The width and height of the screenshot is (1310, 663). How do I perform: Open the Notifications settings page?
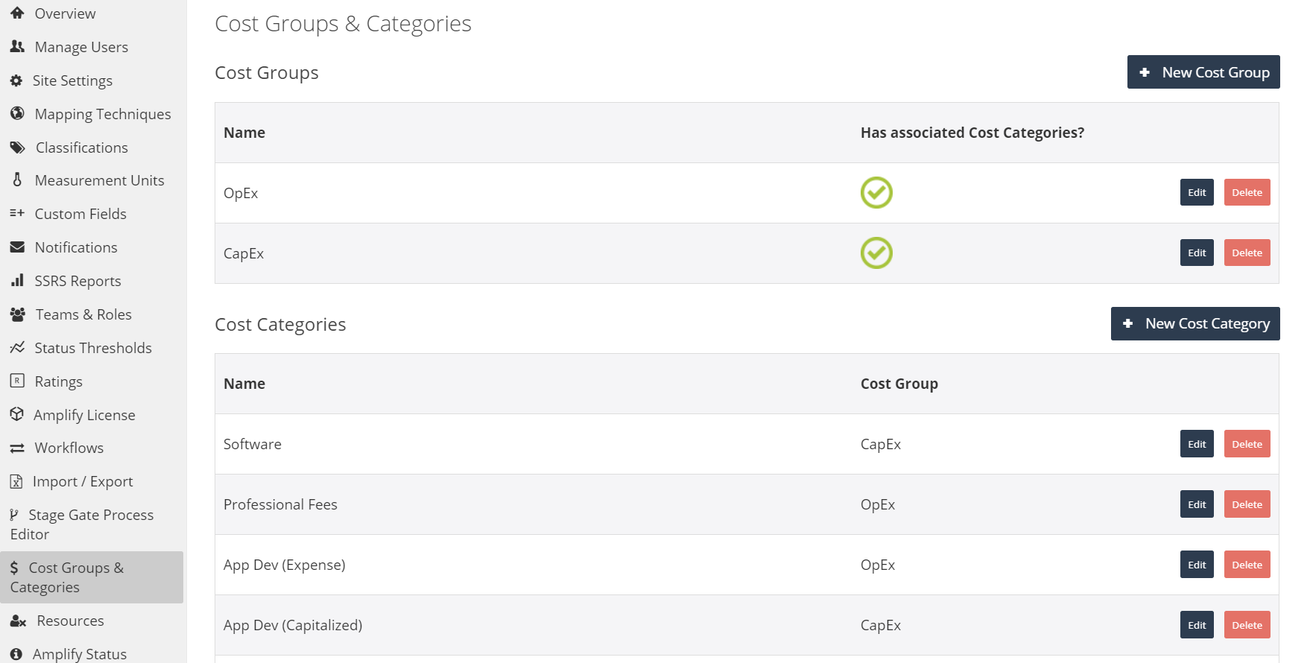pyautogui.click(x=75, y=247)
